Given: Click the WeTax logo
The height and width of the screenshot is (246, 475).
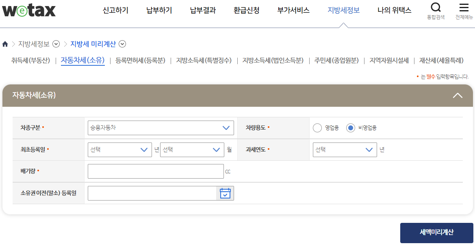Looking at the screenshot, I should point(28,11).
